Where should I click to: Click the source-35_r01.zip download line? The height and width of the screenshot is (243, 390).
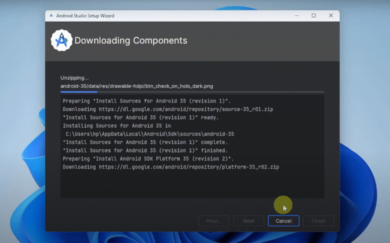168,109
